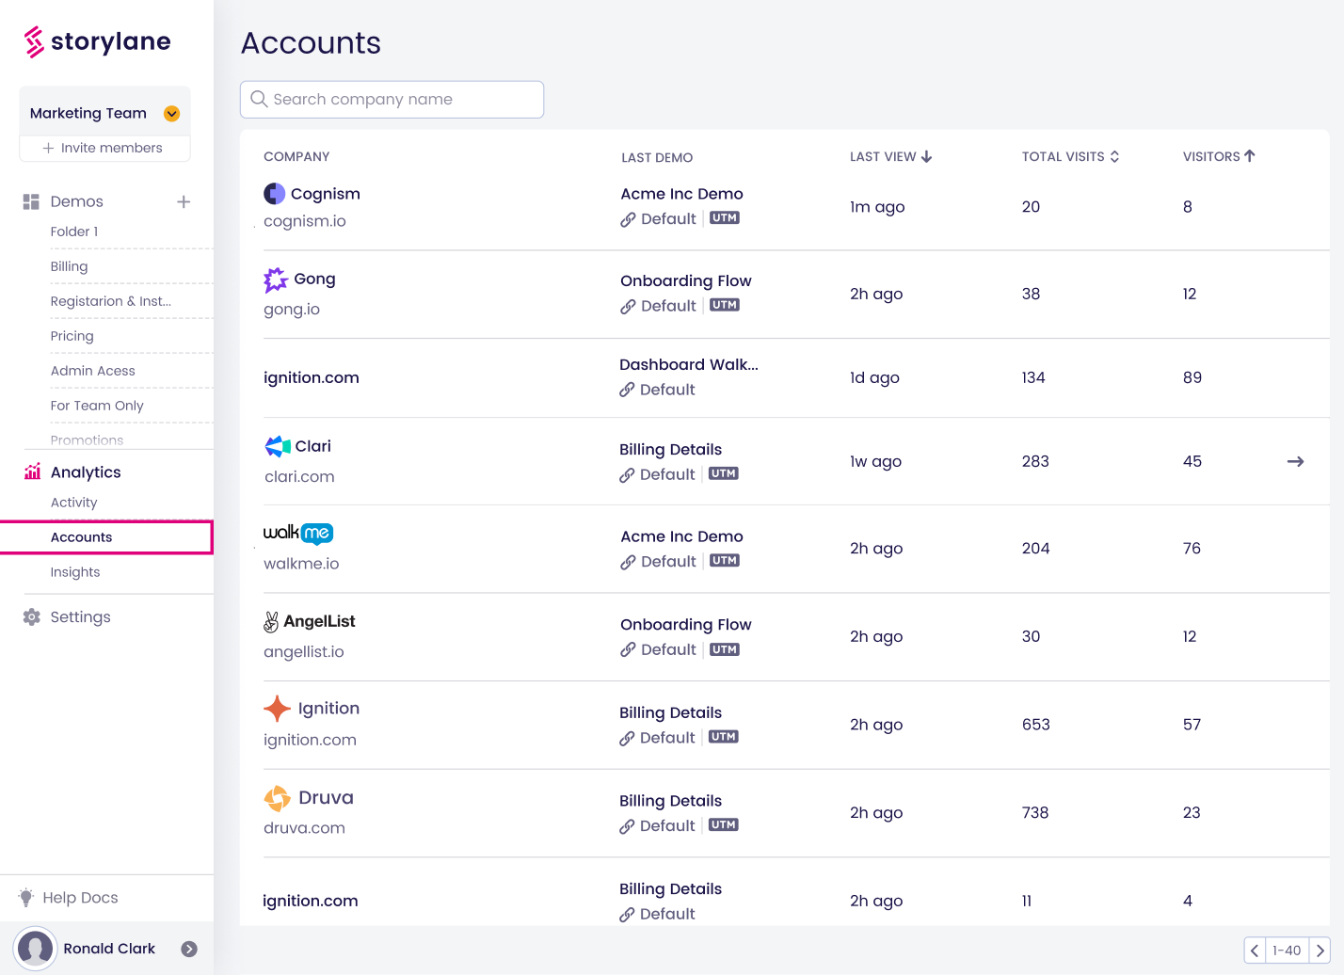Click druva.com domain text
Image resolution: width=1344 pixels, height=975 pixels.
point(304,828)
